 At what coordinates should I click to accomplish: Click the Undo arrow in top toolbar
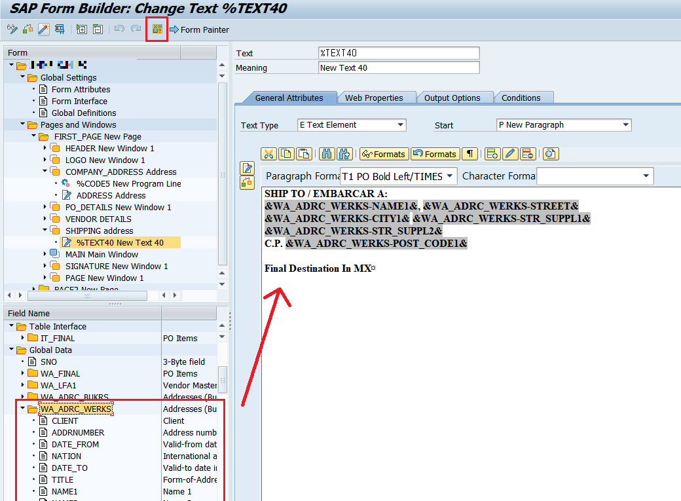pos(119,29)
